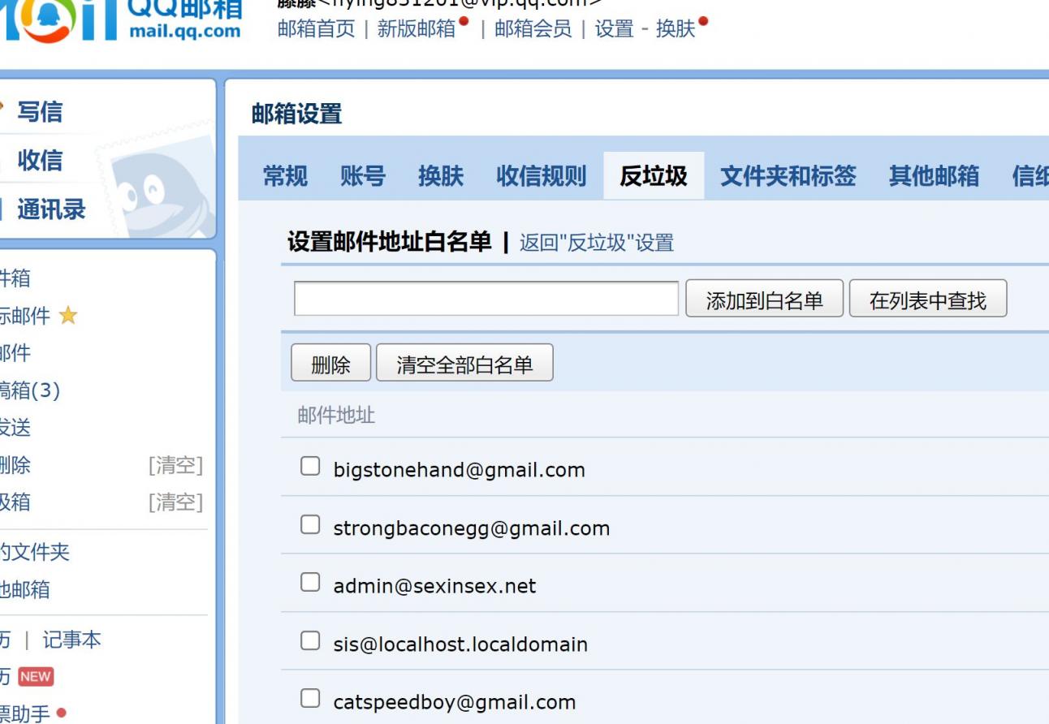Image resolution: width=1049 pixels, height=724 pixels.
Task: Open the 换肤 settings tab
Action: (440, 176)
